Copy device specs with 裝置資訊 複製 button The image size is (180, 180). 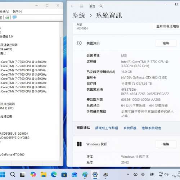click(166, 43)
